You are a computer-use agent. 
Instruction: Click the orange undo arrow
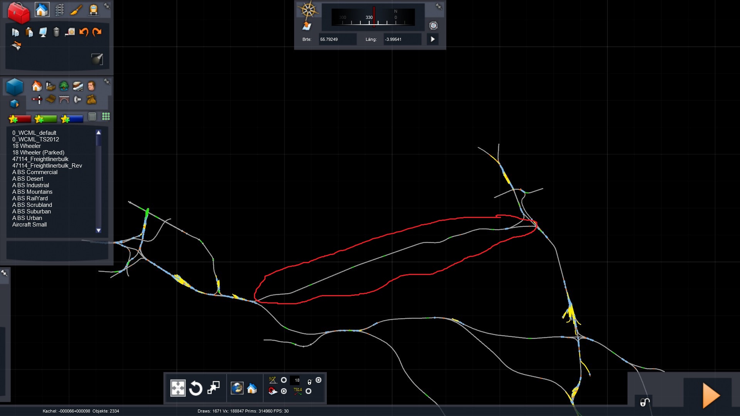pos(84,32)
